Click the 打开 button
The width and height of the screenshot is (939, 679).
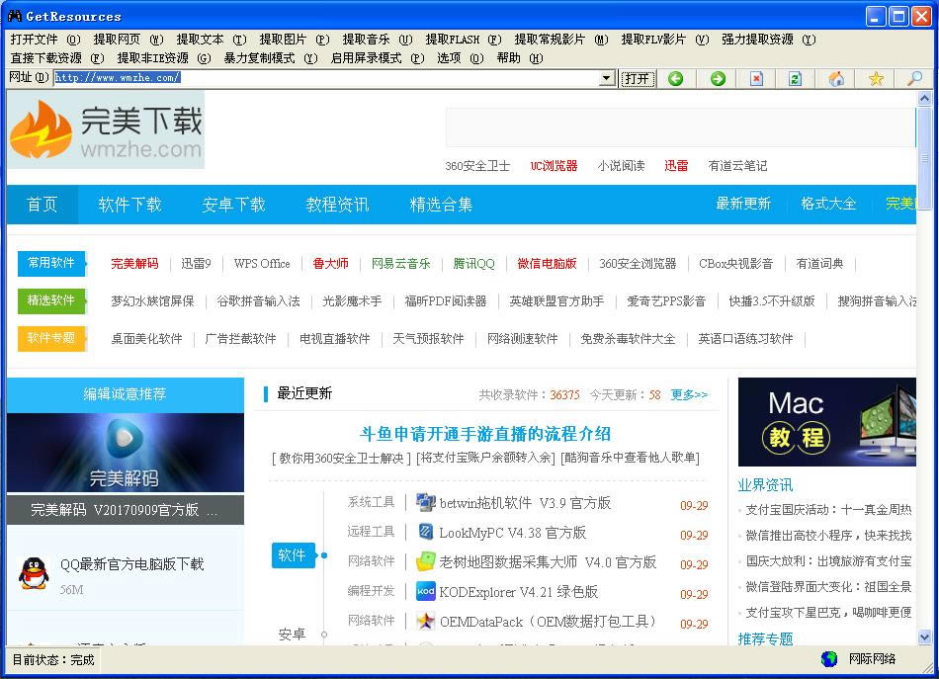pos(638,79)
